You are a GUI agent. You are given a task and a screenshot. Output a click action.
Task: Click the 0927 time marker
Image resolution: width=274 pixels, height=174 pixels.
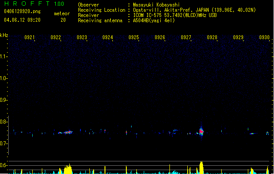(186, 37)
